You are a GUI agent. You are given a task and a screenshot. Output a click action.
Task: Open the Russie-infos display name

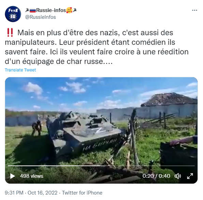51,10
